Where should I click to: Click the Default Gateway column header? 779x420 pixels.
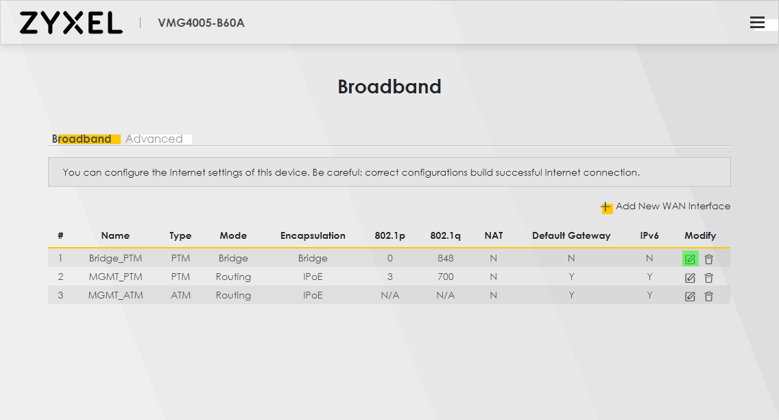click(571, 235)
